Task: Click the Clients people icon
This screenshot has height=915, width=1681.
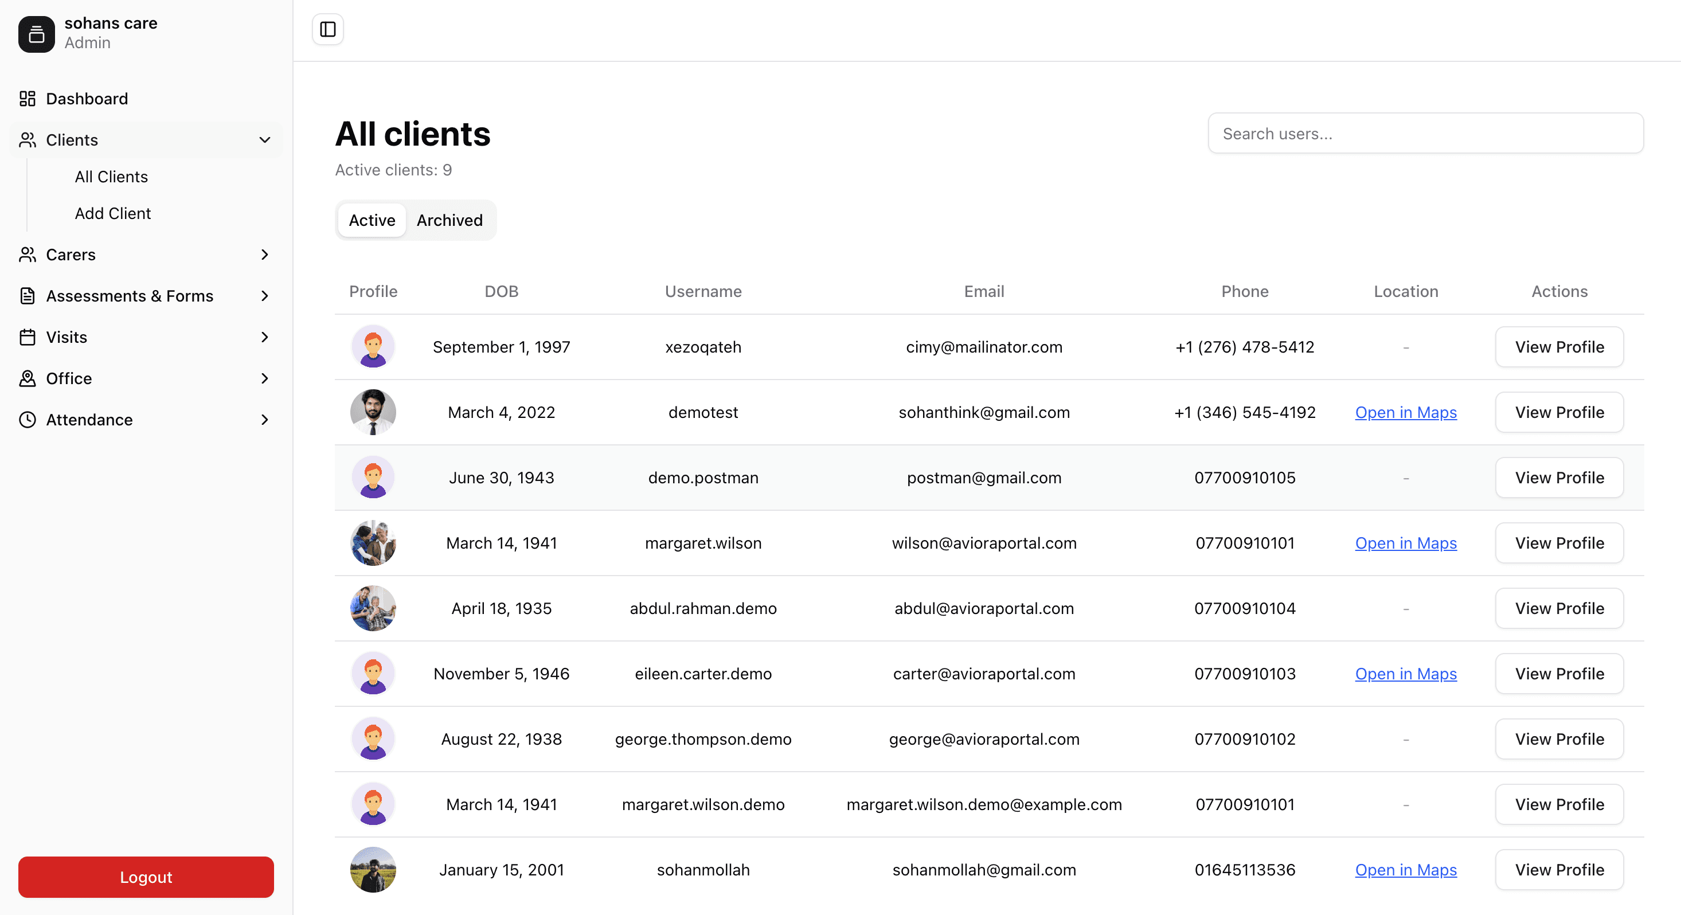Action: (x=28, y=140)
